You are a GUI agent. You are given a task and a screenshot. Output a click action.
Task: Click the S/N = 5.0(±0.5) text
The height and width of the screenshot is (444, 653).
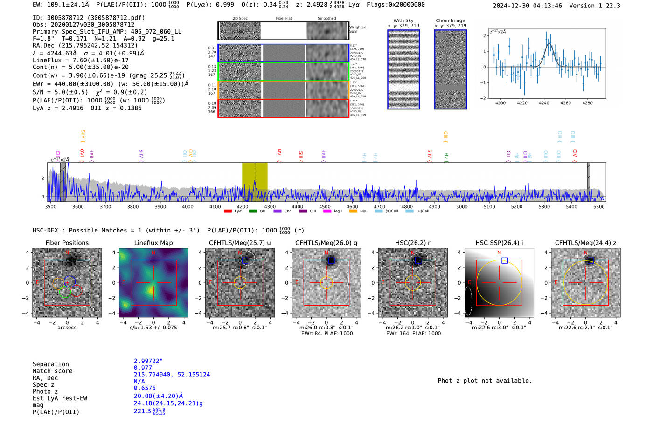click(x=60, y=92)
